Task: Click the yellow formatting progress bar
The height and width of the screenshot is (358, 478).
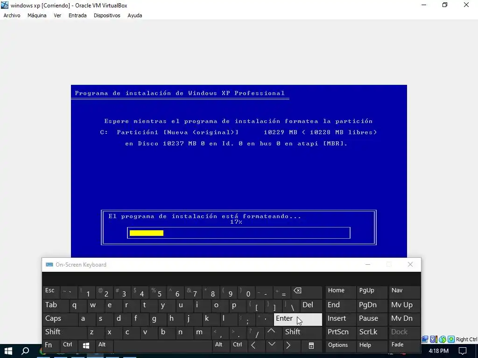Action: point(147,233)
